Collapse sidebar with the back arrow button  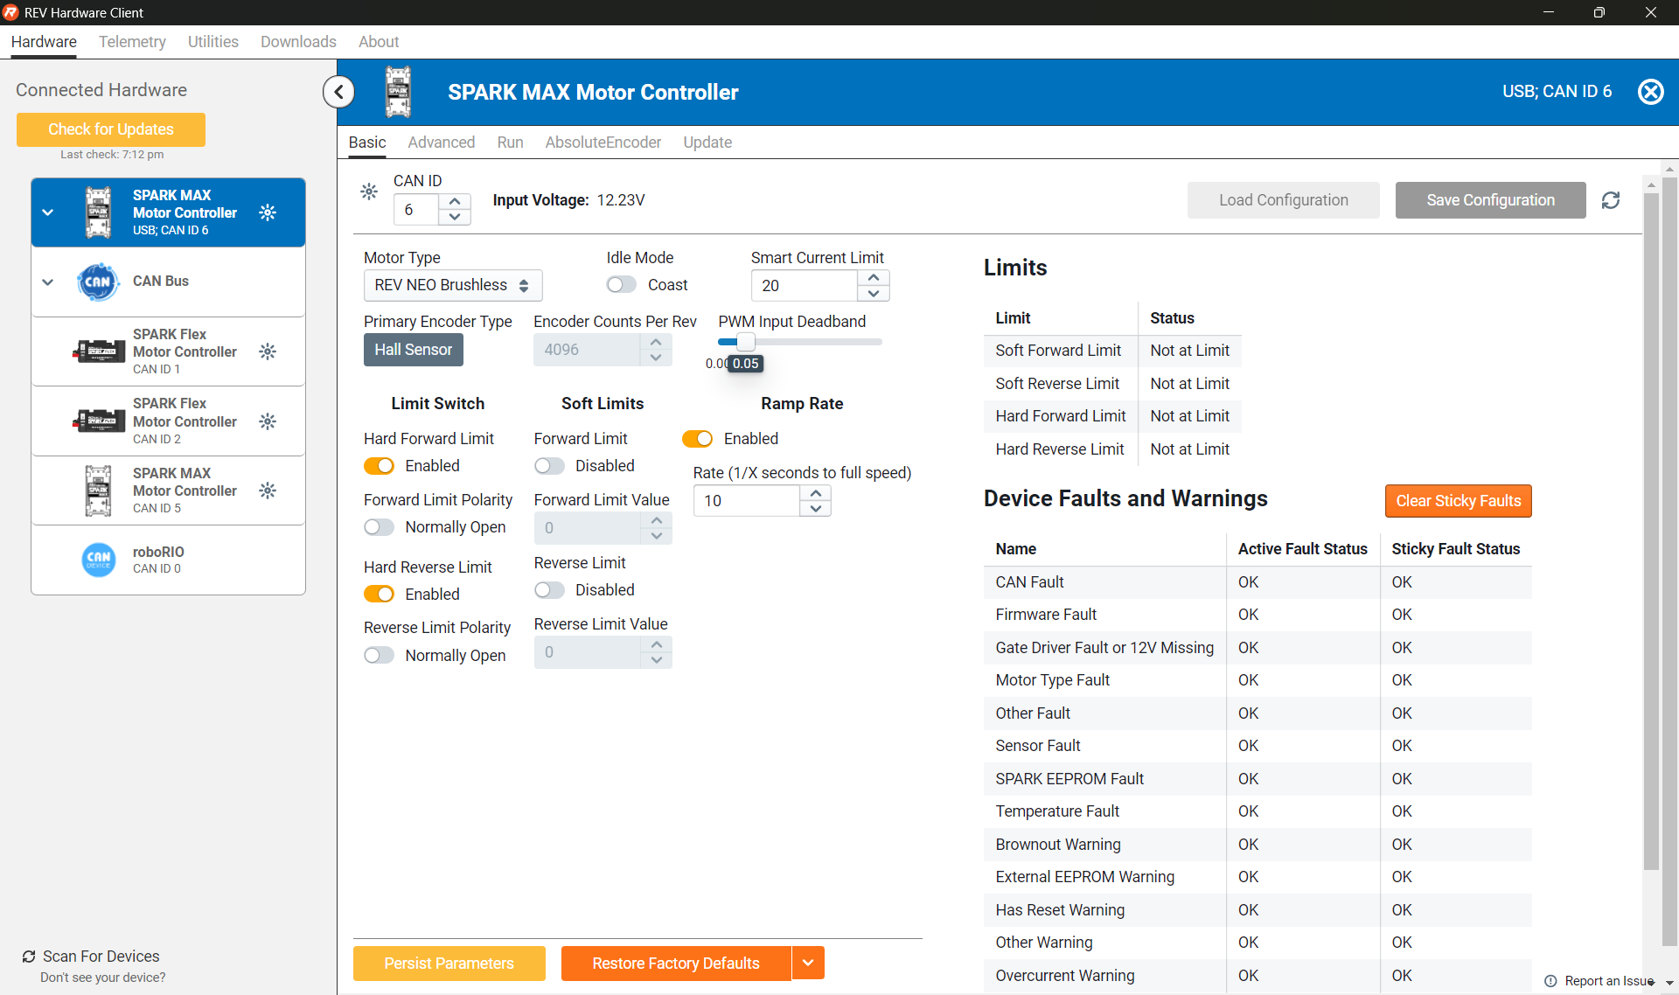point(338,92)
